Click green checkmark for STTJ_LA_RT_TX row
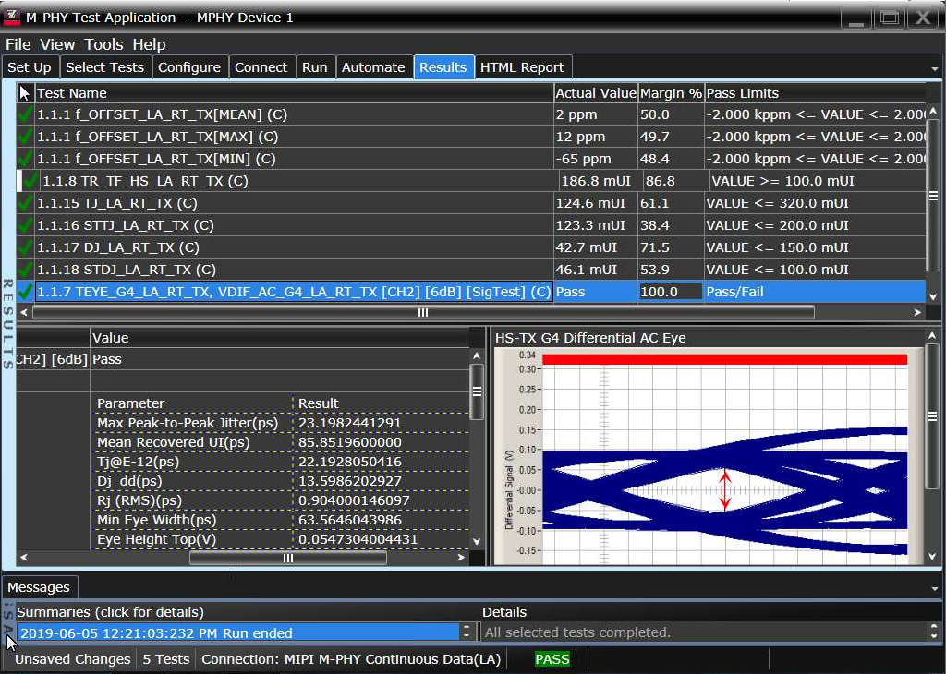Image resolution: width=946 pixels, height=674 pixels. click(x=26, y=225)
